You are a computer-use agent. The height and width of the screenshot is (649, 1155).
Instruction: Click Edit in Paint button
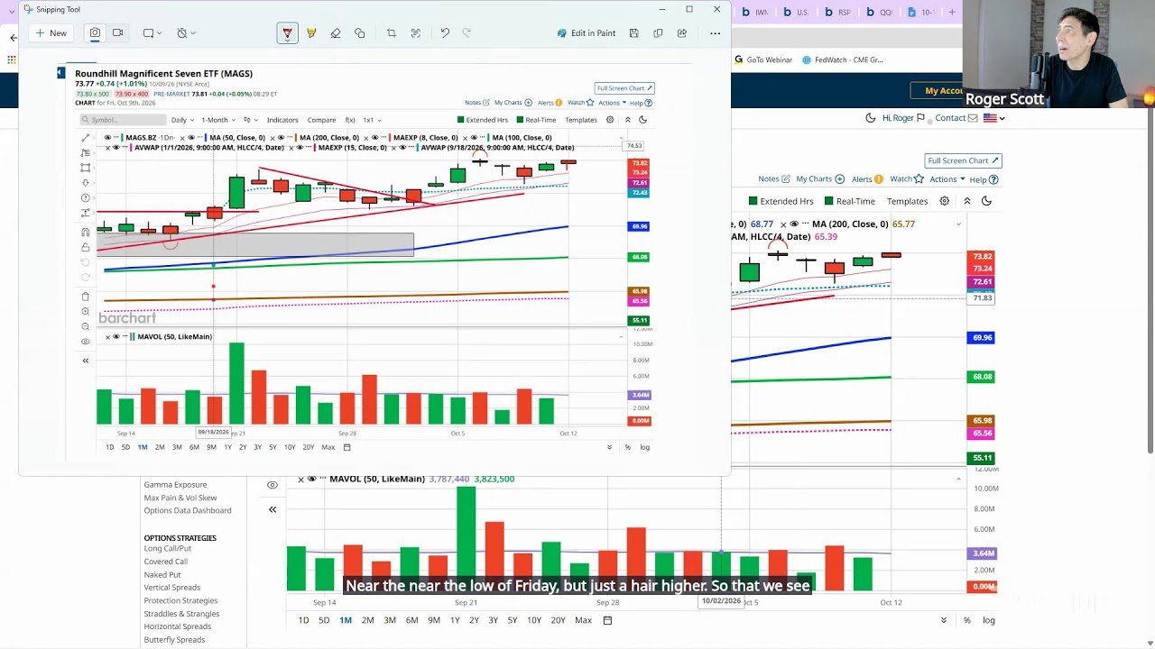586,33
